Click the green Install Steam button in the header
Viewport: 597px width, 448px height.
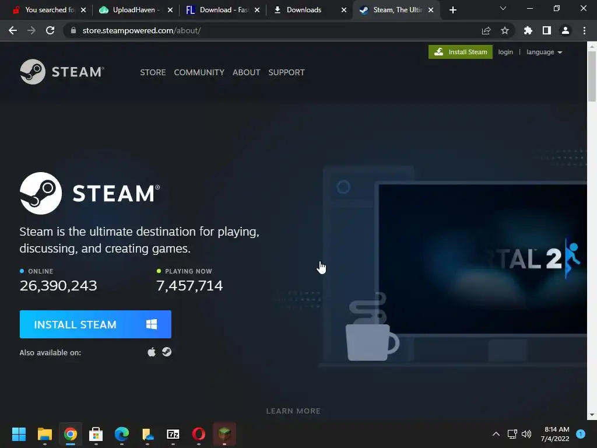(461, 52)
